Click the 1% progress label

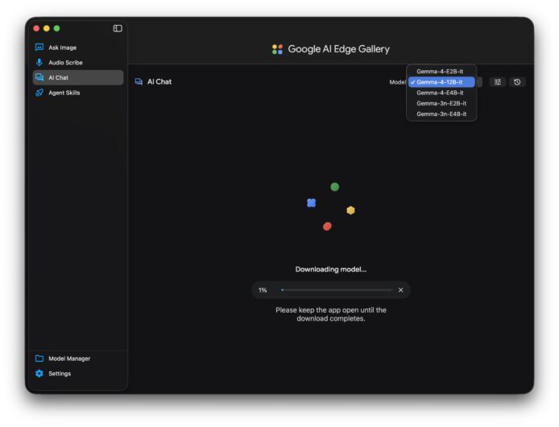click(x=263, y=290)
